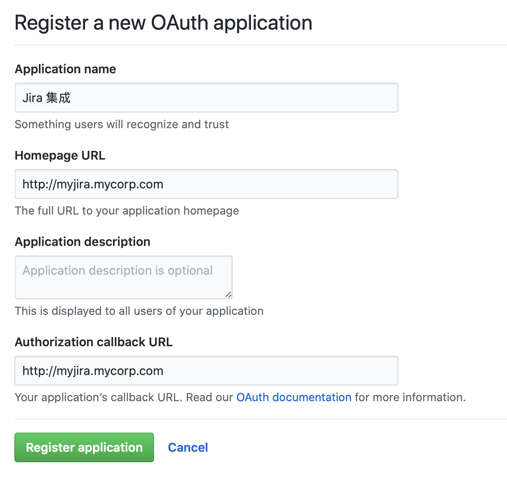Click the "Application name" label
This screenshot has height=491, width=507.
(x=65, y=69)
